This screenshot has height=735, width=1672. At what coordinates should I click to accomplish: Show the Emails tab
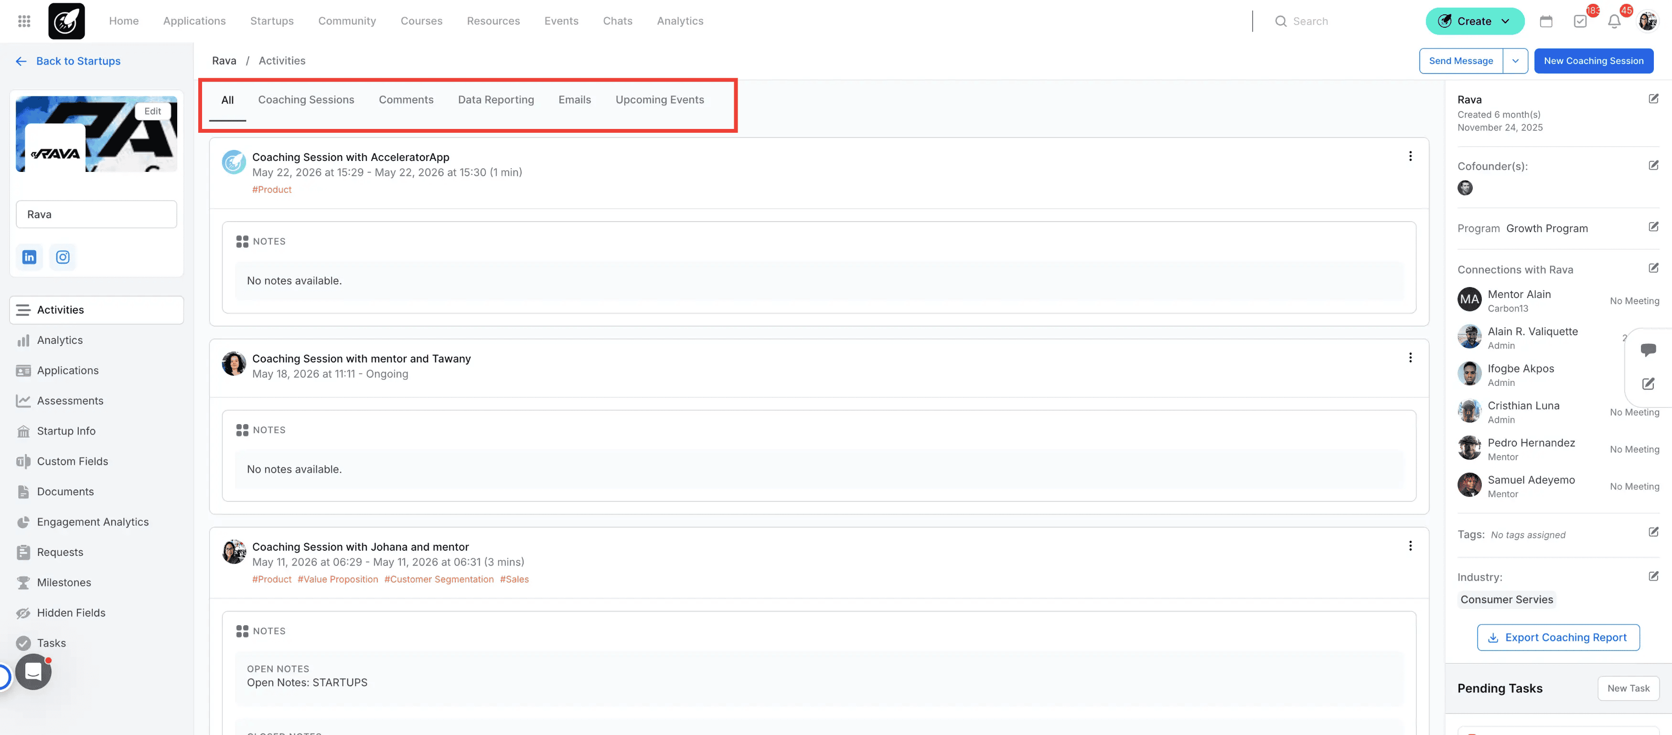click(574, 100)
